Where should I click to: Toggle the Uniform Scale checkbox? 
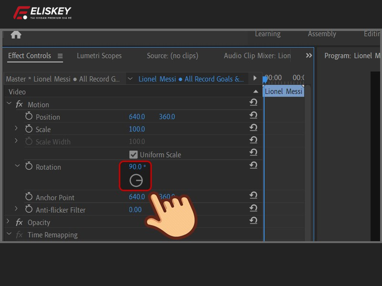134,154
